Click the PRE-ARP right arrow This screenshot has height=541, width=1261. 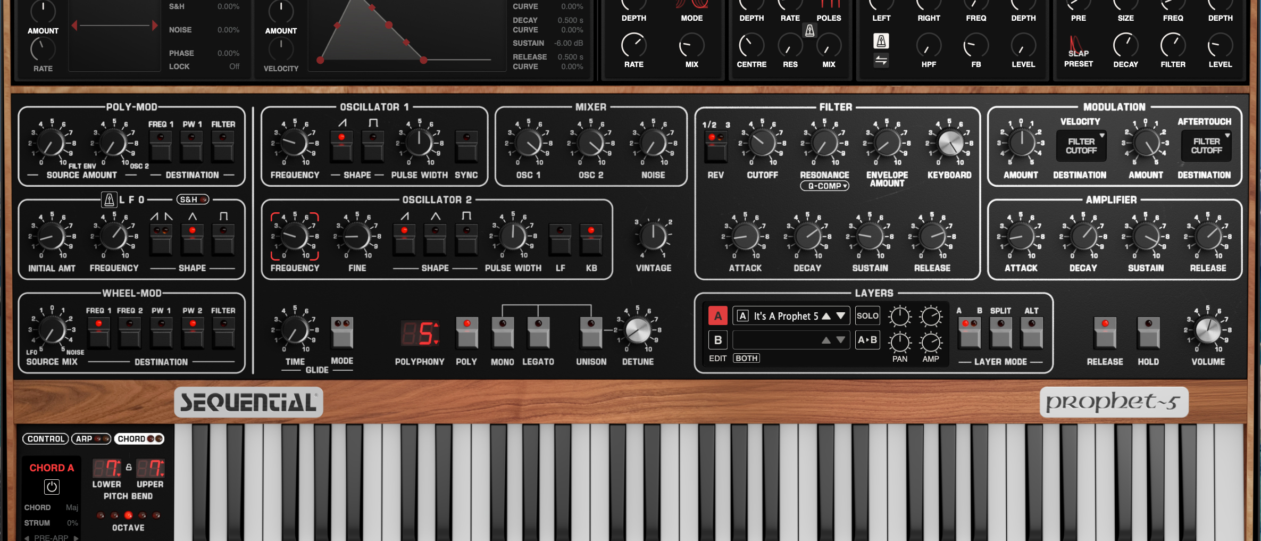[x=76, y=538]
